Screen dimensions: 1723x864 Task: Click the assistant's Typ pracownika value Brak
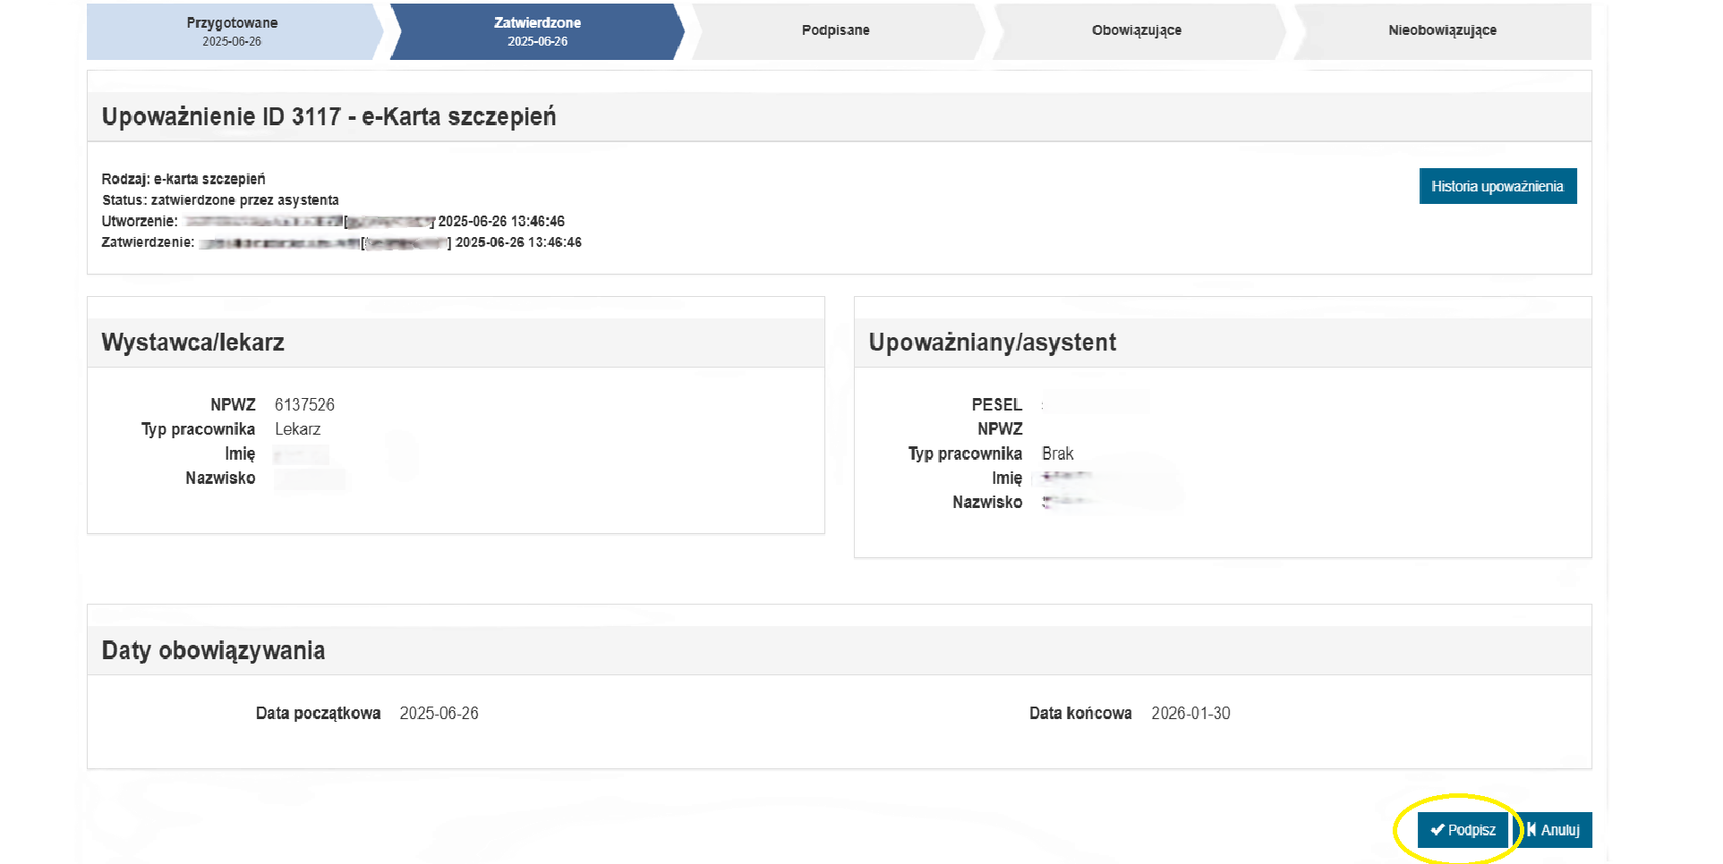(x=1057, y=453)
